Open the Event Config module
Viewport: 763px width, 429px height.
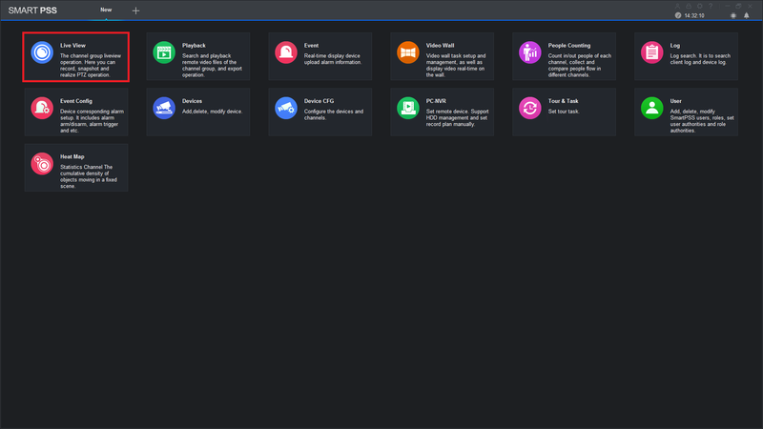tap(76, 112)
